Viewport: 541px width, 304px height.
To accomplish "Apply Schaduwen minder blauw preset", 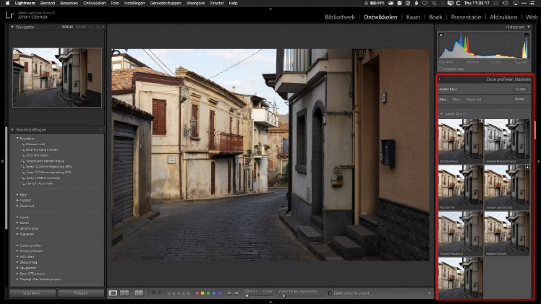I will point(45,161).
